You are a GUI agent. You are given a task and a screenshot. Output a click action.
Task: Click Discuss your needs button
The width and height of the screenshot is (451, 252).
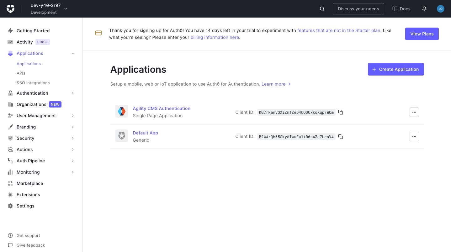tap(358, 9)
